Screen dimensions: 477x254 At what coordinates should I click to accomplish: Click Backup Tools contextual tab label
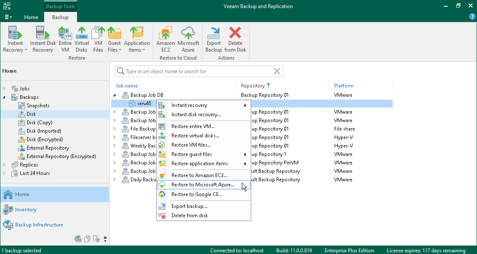pos(60,6)
